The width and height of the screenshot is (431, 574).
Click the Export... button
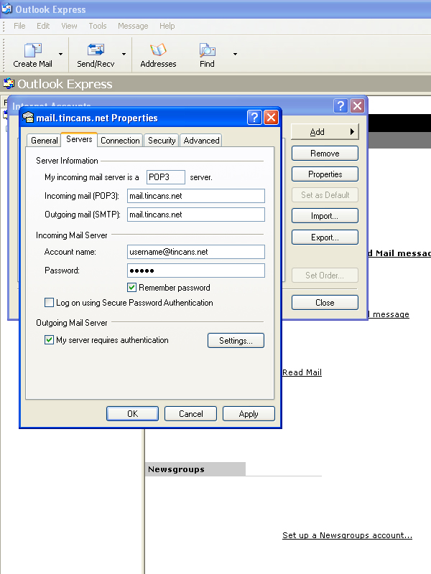tap(325, 237)
